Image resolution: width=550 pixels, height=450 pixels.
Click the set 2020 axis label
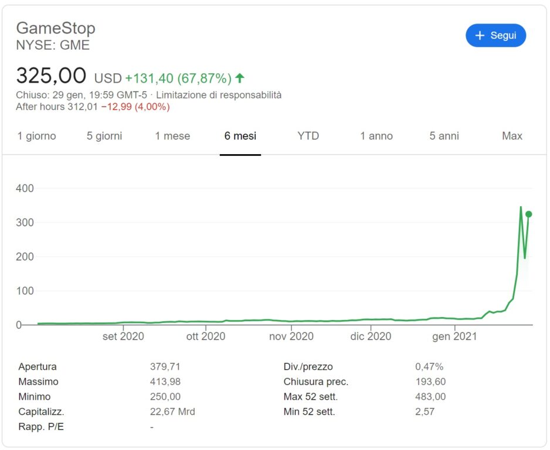pos(123,336)
